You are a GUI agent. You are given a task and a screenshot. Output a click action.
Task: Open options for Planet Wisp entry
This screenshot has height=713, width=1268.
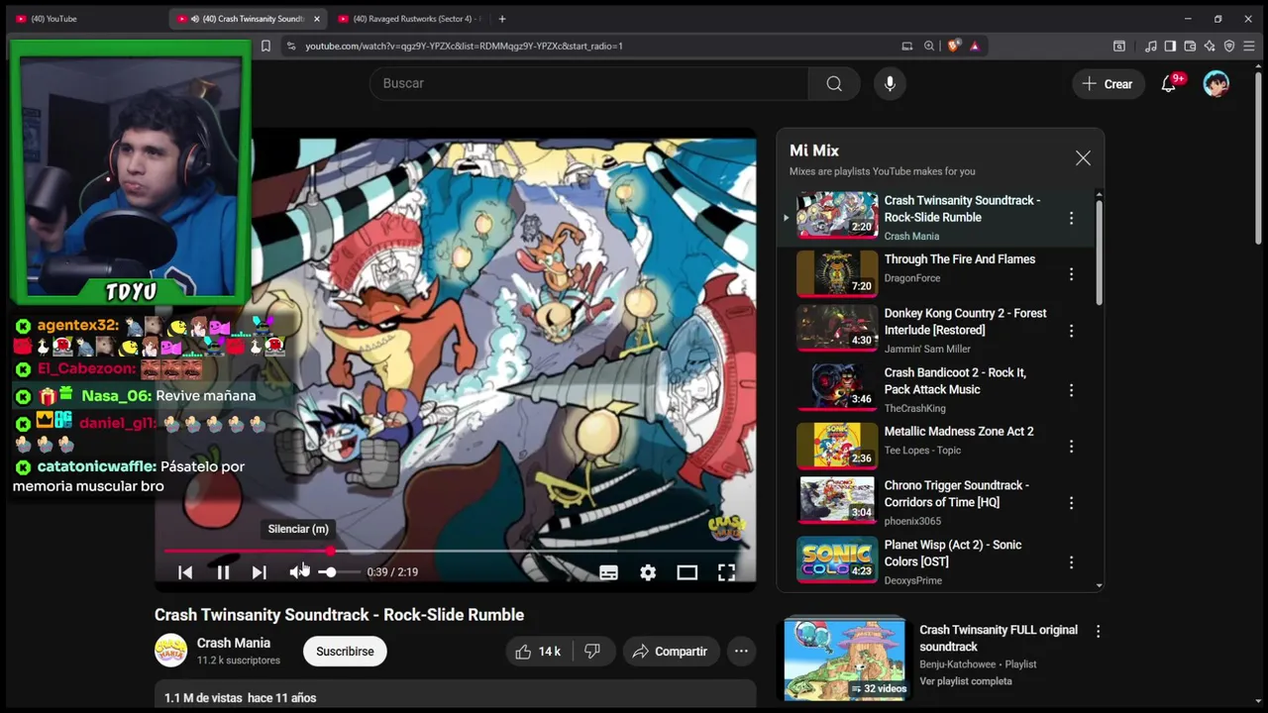coord(1071,562)
